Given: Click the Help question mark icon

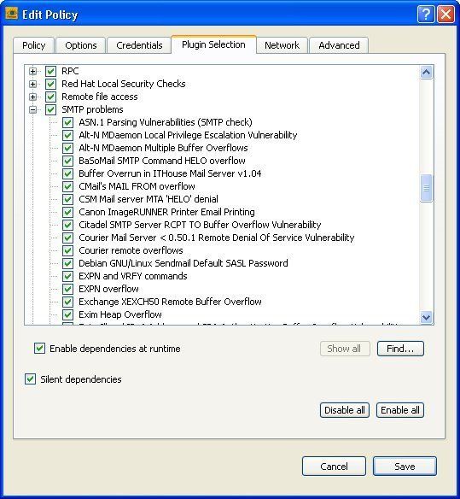Looking at the screenshot, I should click(x=426, y=14).
